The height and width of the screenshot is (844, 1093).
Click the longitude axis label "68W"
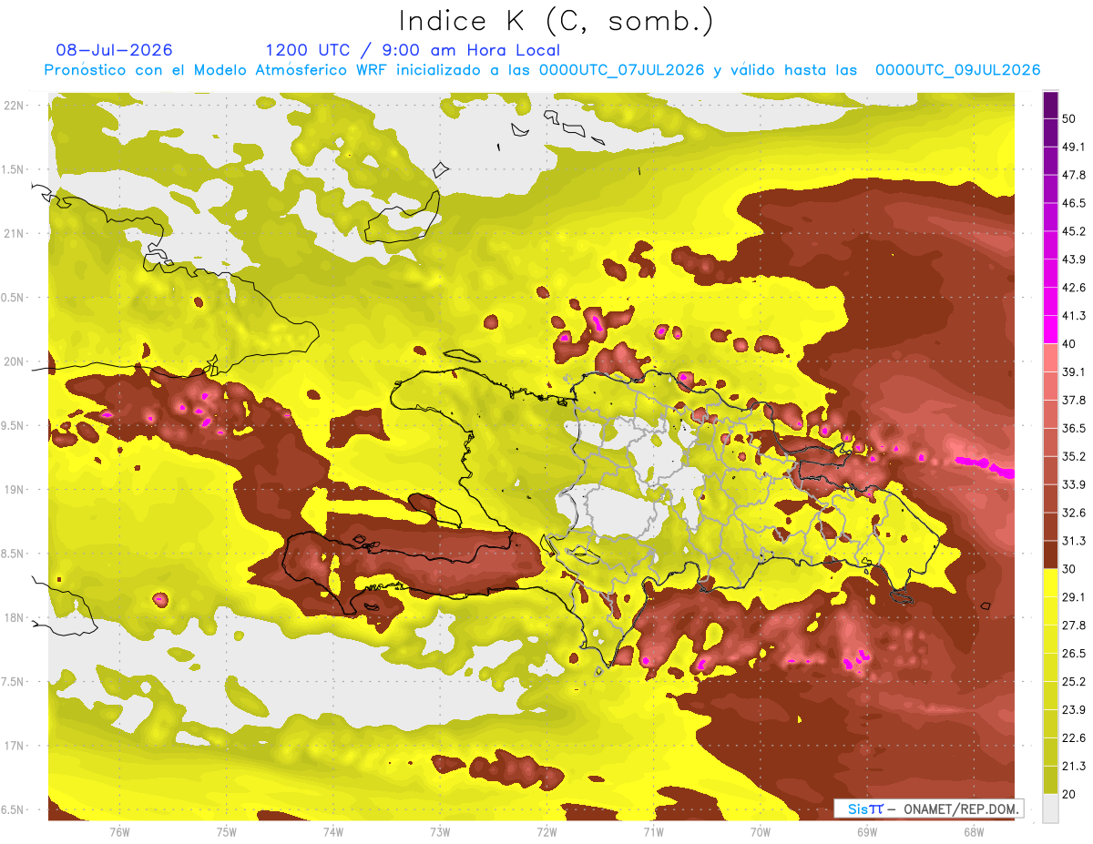click(974, 831)
